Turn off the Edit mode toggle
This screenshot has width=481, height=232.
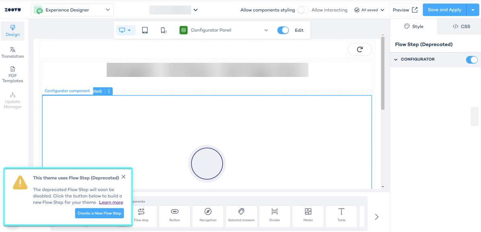coord(283,30)
